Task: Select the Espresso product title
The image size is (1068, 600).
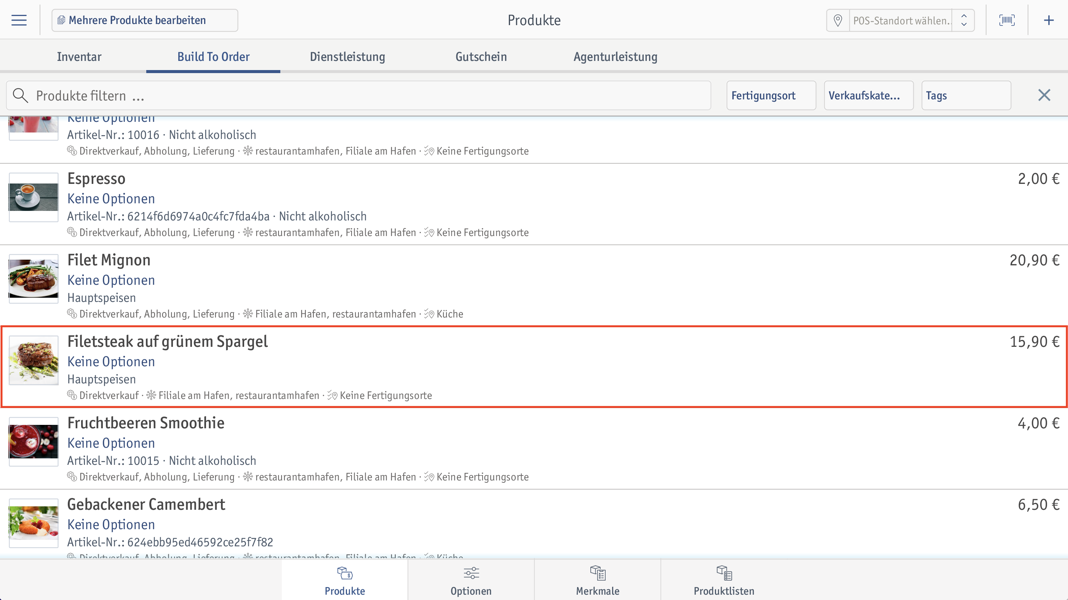Action: click(x=97, y=179)
